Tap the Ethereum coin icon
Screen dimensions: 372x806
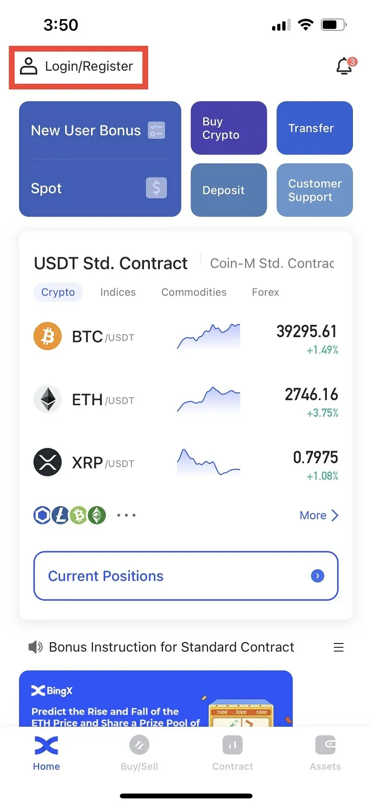click(47, 400)
